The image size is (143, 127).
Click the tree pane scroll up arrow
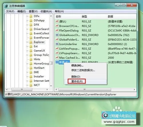pos(51,16)
